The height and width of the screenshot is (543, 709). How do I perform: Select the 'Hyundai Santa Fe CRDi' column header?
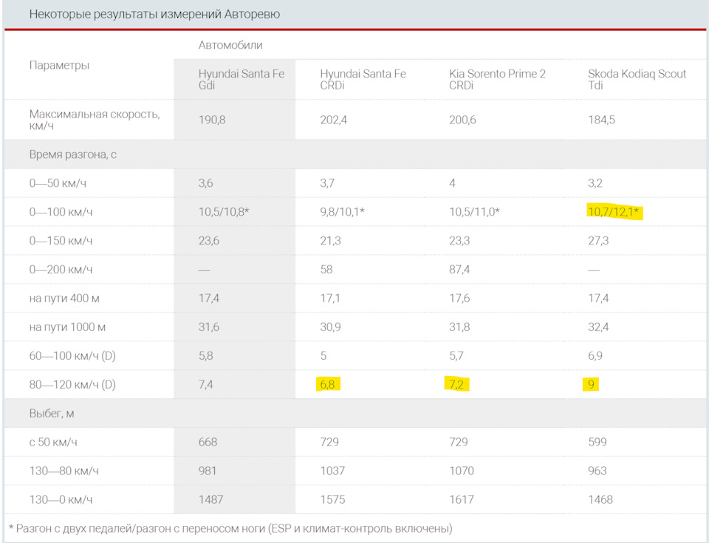(x=363, y=79)
